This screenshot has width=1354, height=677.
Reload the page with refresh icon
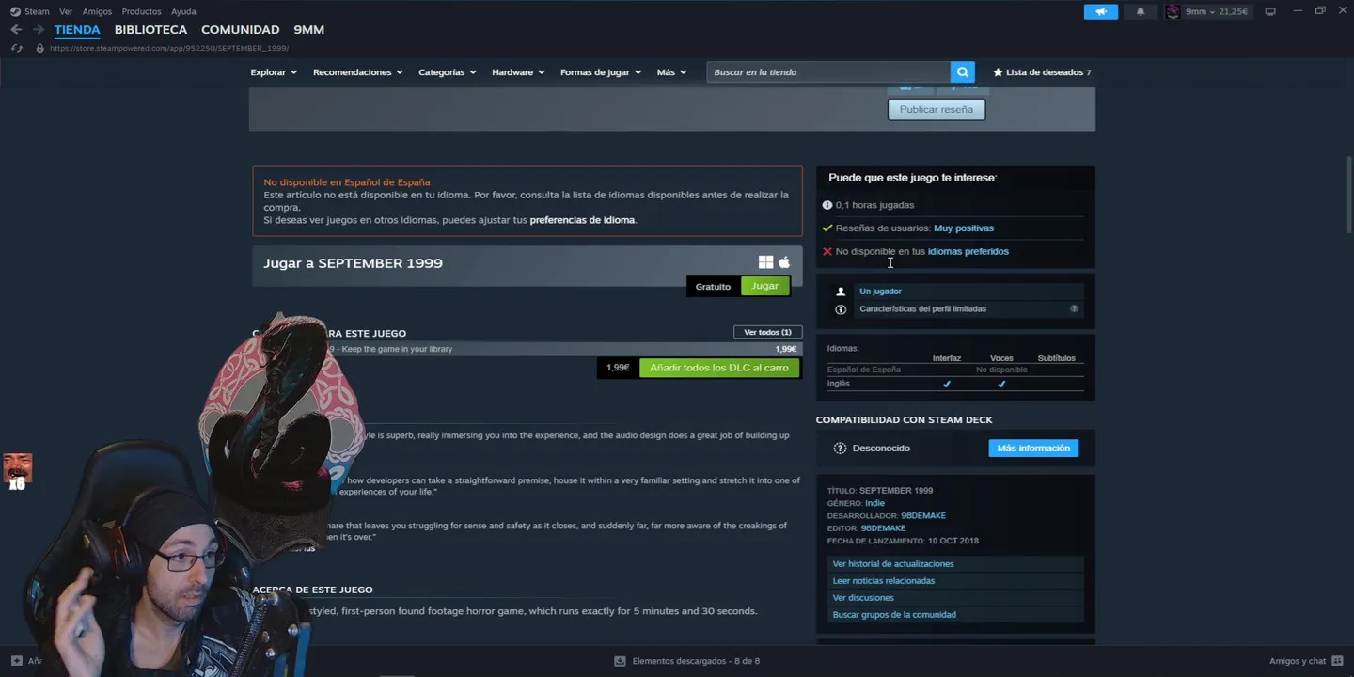coord(16,48)
